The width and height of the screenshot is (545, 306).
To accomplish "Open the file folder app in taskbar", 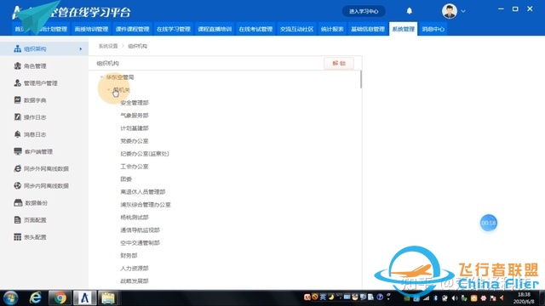I will pos(108,298).
